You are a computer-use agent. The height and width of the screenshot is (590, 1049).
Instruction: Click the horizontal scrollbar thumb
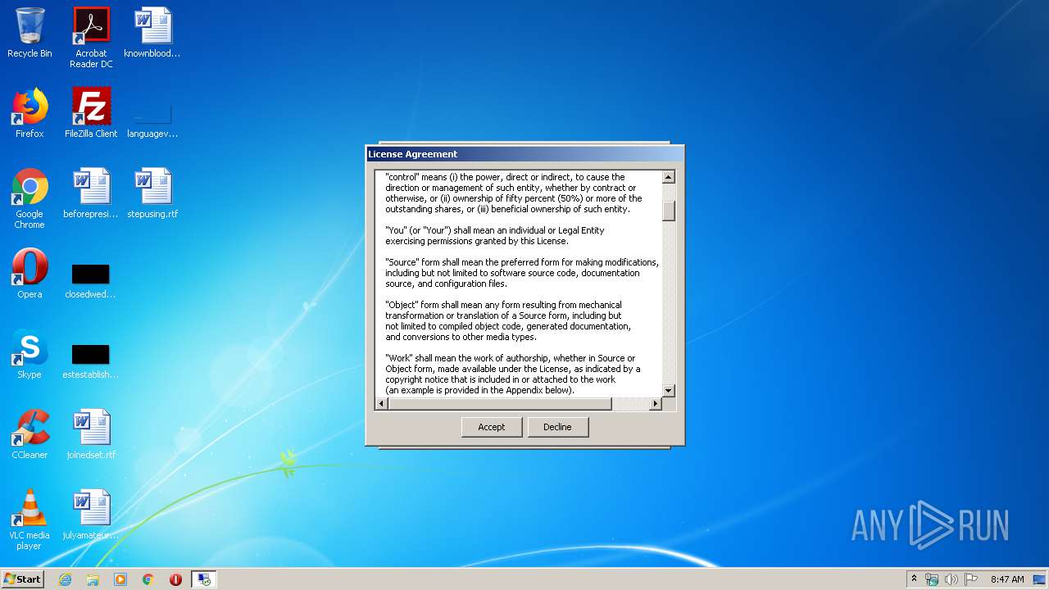coord(500,404)
